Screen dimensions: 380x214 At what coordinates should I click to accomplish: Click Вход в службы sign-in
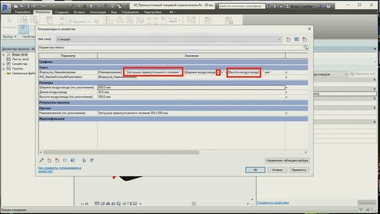point(300,7)
